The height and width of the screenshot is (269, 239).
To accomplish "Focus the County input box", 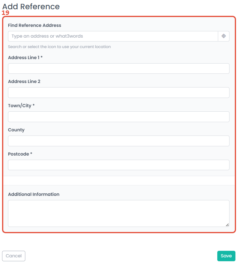I will pyautogui.click(x=119, y=141).
